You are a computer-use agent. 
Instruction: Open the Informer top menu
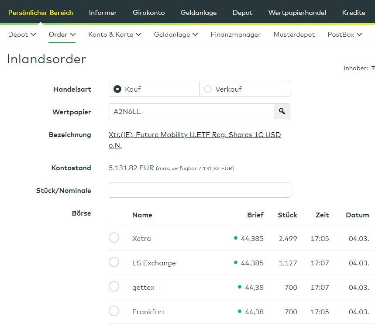pos(103,13)
